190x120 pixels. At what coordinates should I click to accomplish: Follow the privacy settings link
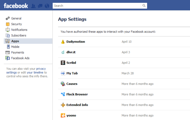pyautogui.click(x=26, y=70)
